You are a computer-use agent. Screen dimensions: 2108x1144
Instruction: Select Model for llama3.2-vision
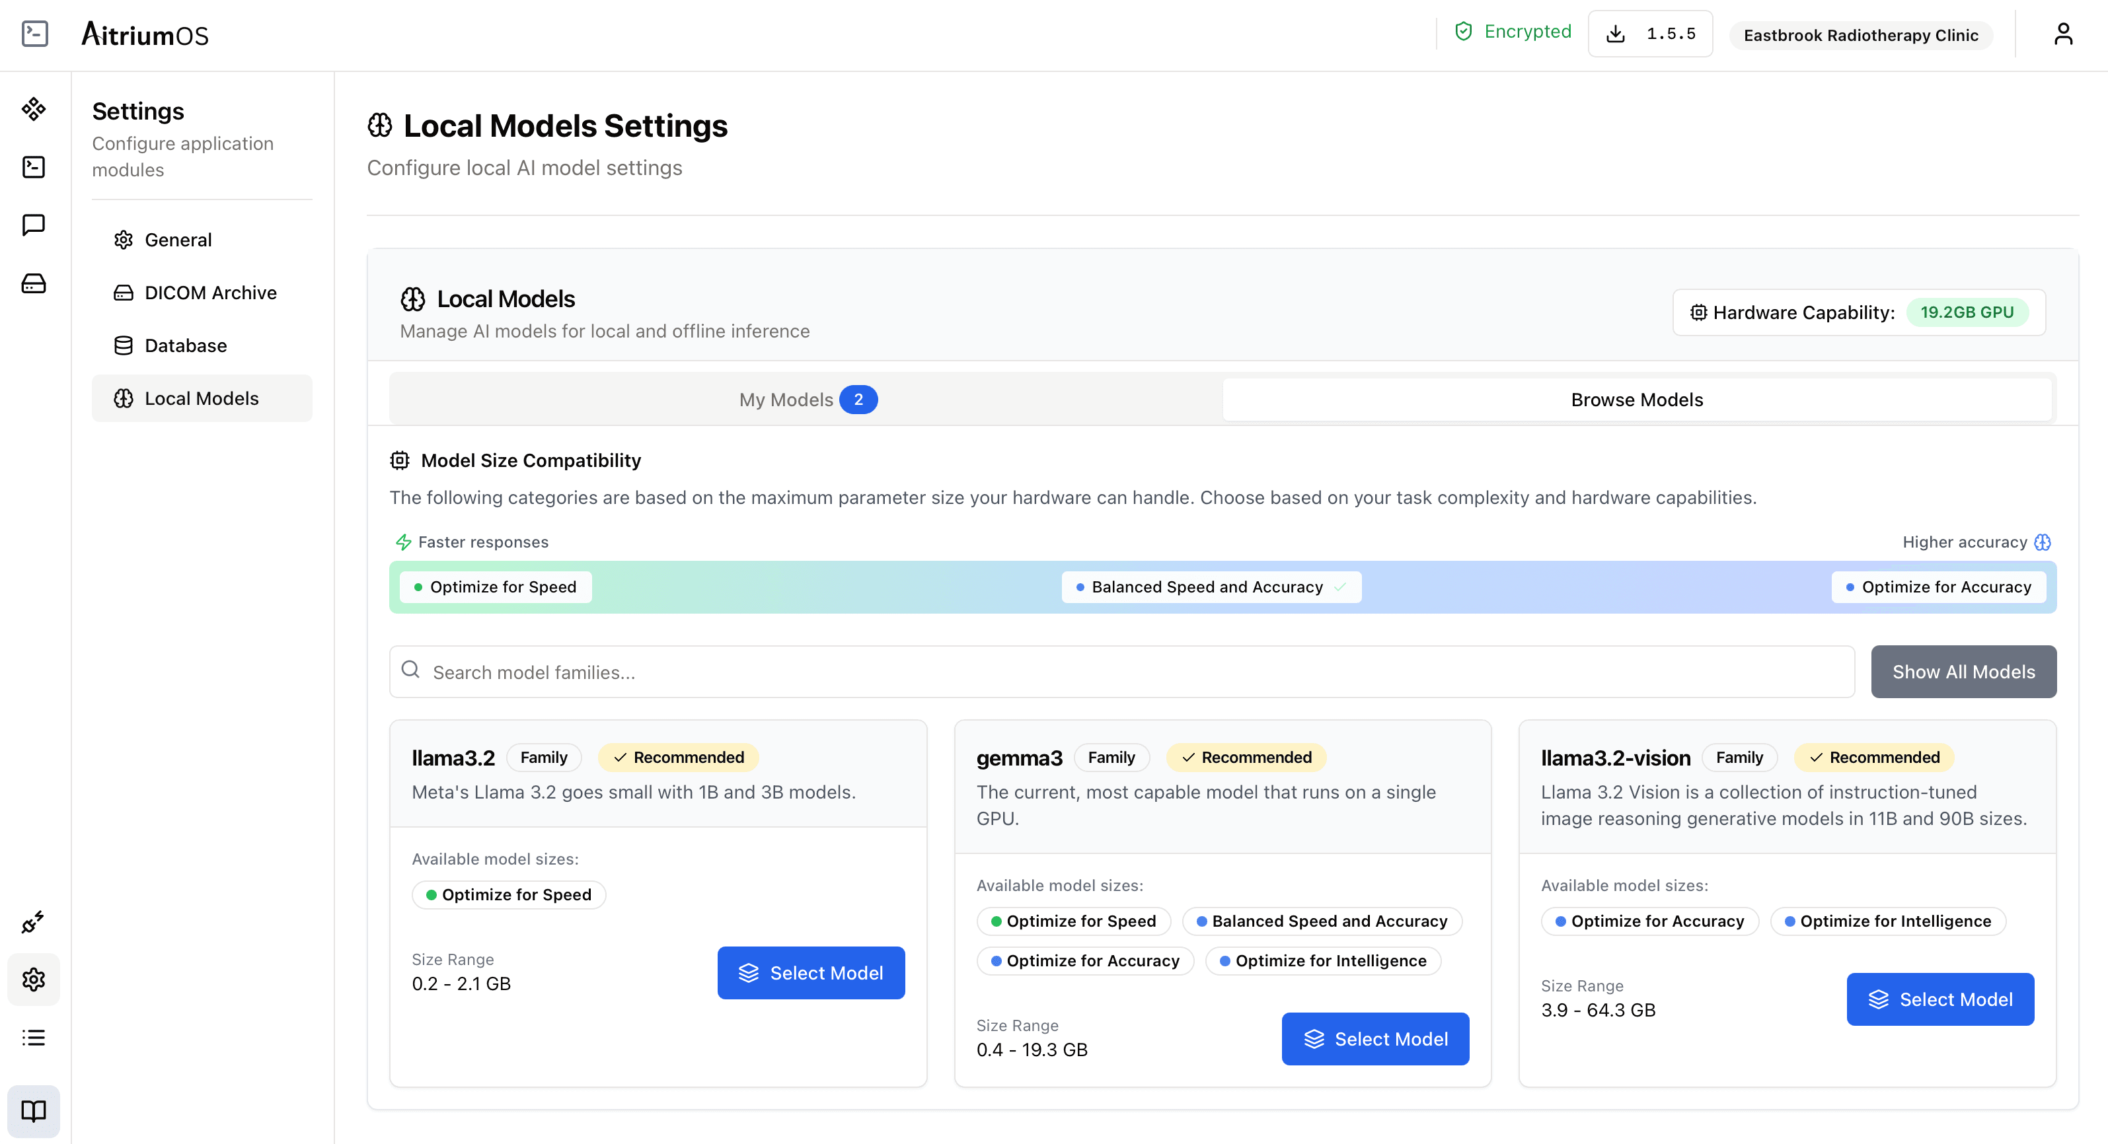(x=1940, y=999)
